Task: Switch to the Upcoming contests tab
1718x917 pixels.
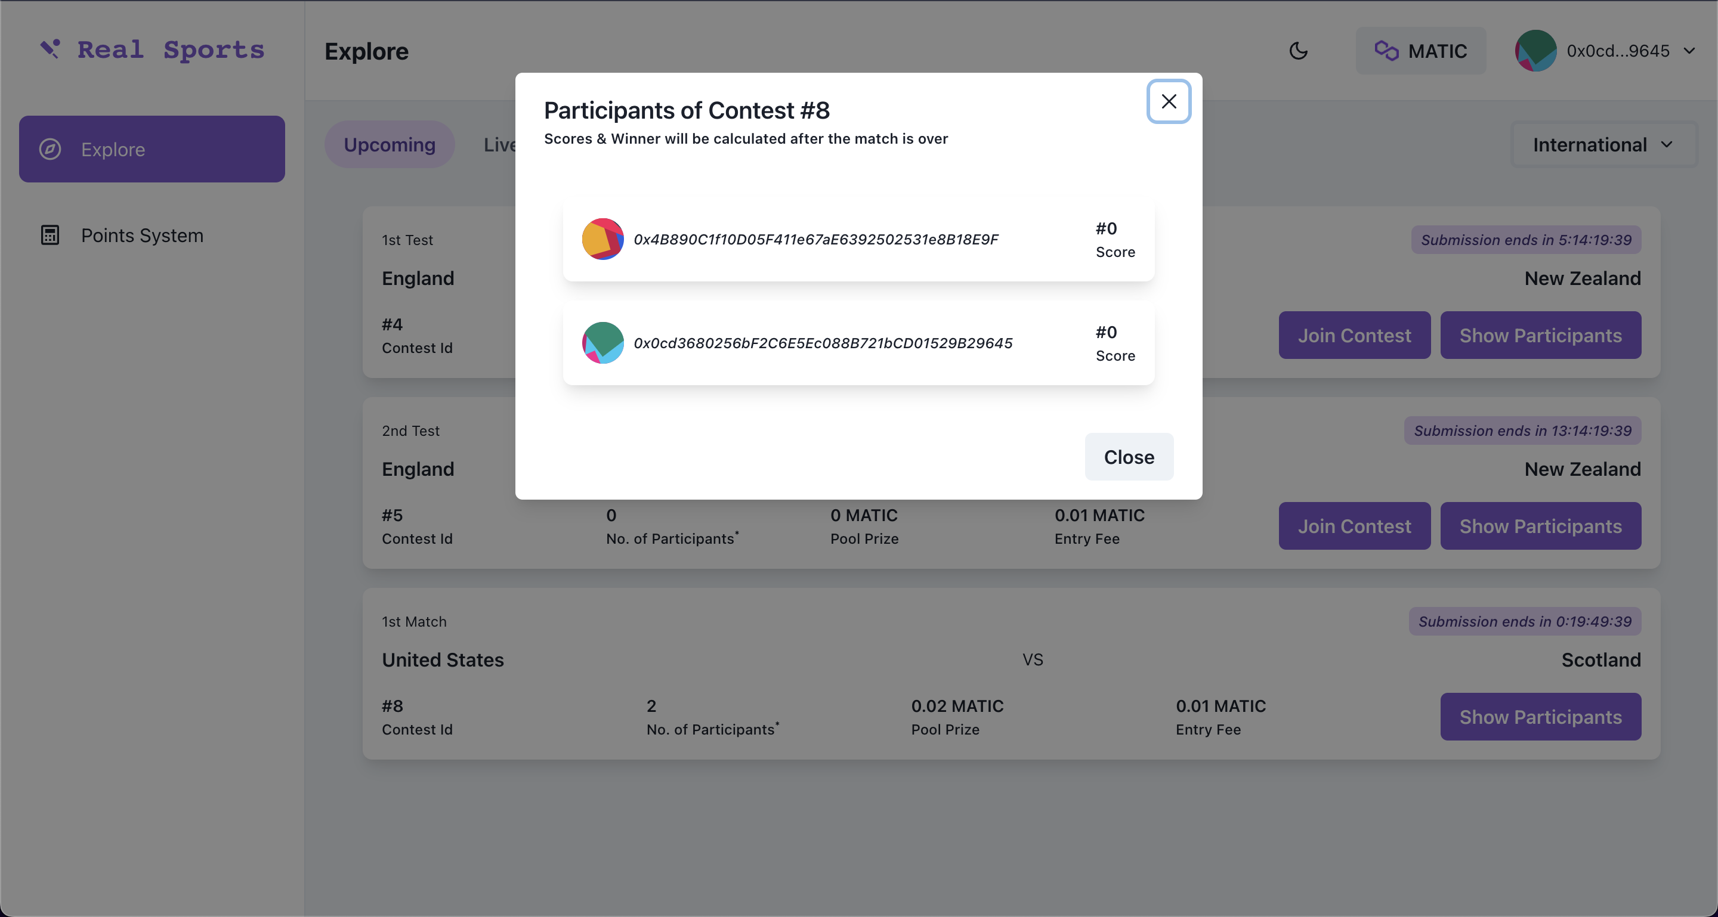Action: pyautogui.click(x=390, y=144)
